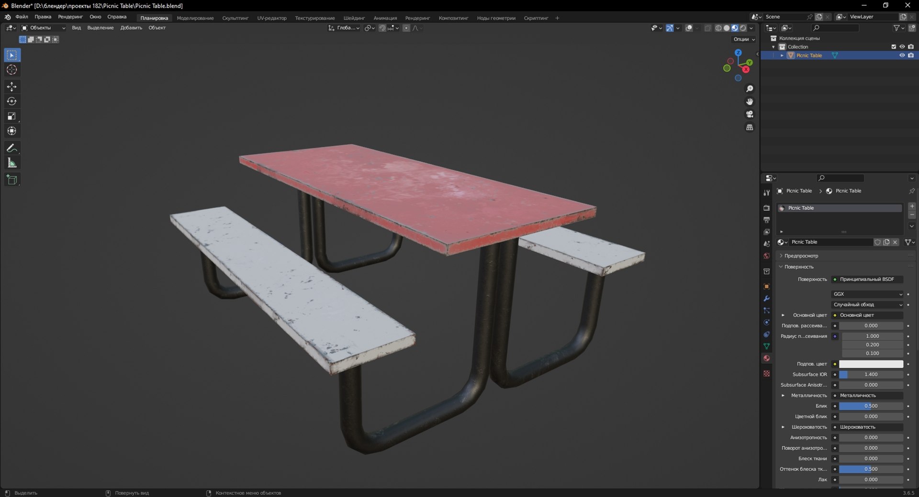Open the Случайный обход subsurface method dropdown
Screen dimensions: 919x497
(x=868, y=305)
